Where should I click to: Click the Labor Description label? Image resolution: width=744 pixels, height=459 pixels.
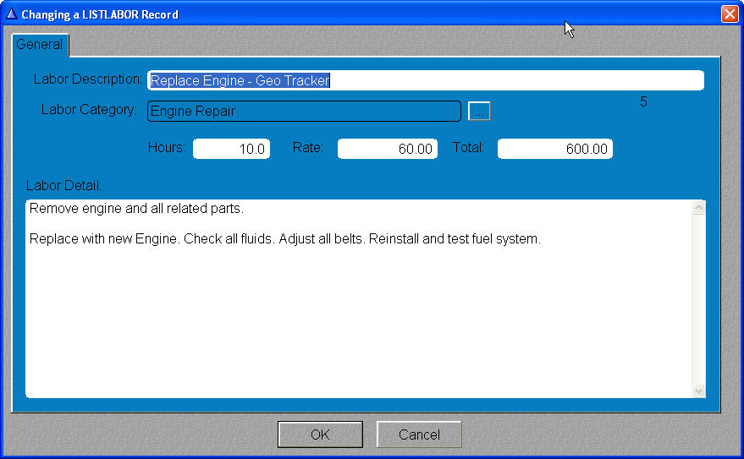point(88,79)
